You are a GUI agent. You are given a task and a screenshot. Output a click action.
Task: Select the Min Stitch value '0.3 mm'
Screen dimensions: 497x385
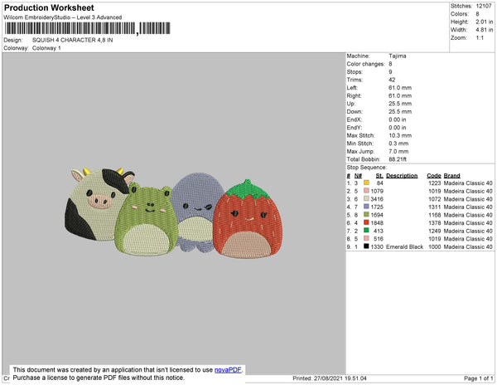tap(398, 144)
